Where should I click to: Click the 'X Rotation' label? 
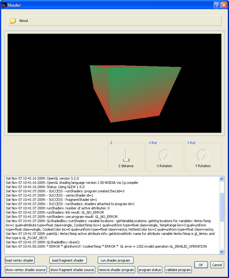pyautogui.click(x=164, y=166)
